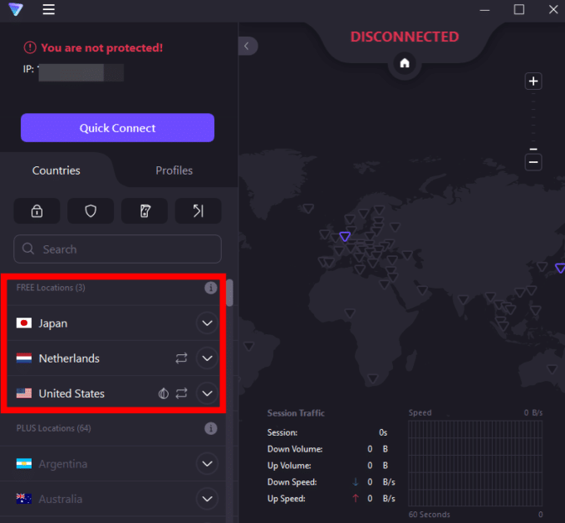The height and width of the screenshot is (523, 565).
Task: Click the info icon beside PLUS Locations
Action: pyautogui.click(x=211, y=428)
